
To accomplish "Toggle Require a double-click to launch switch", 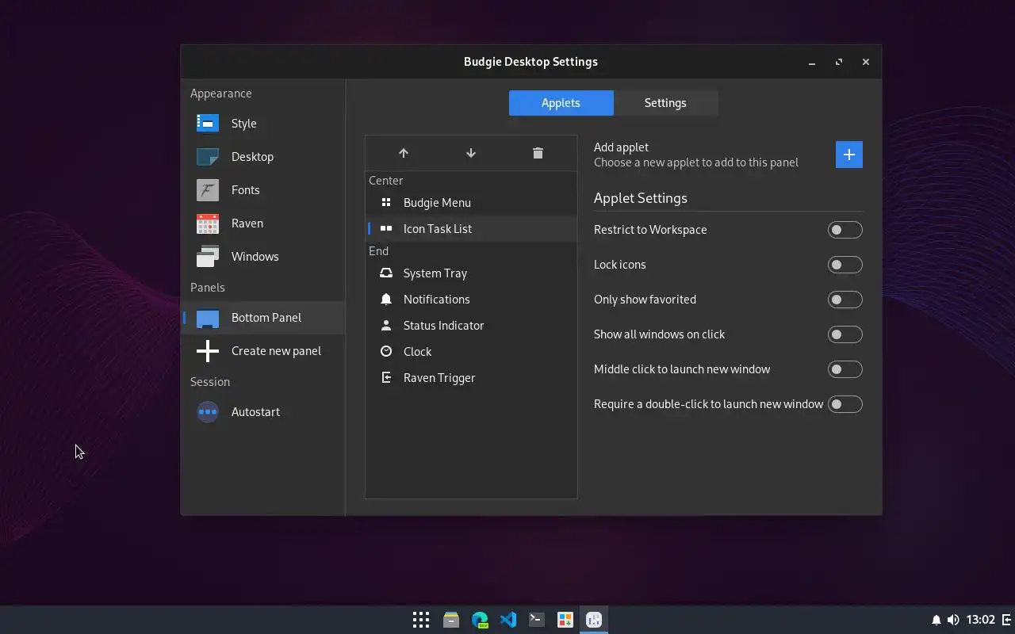I will pyautogui.click(x=845, y=404).
